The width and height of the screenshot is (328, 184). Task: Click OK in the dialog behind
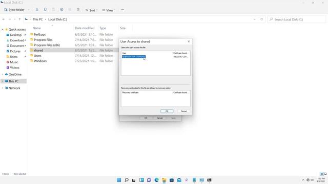[146, 118]
